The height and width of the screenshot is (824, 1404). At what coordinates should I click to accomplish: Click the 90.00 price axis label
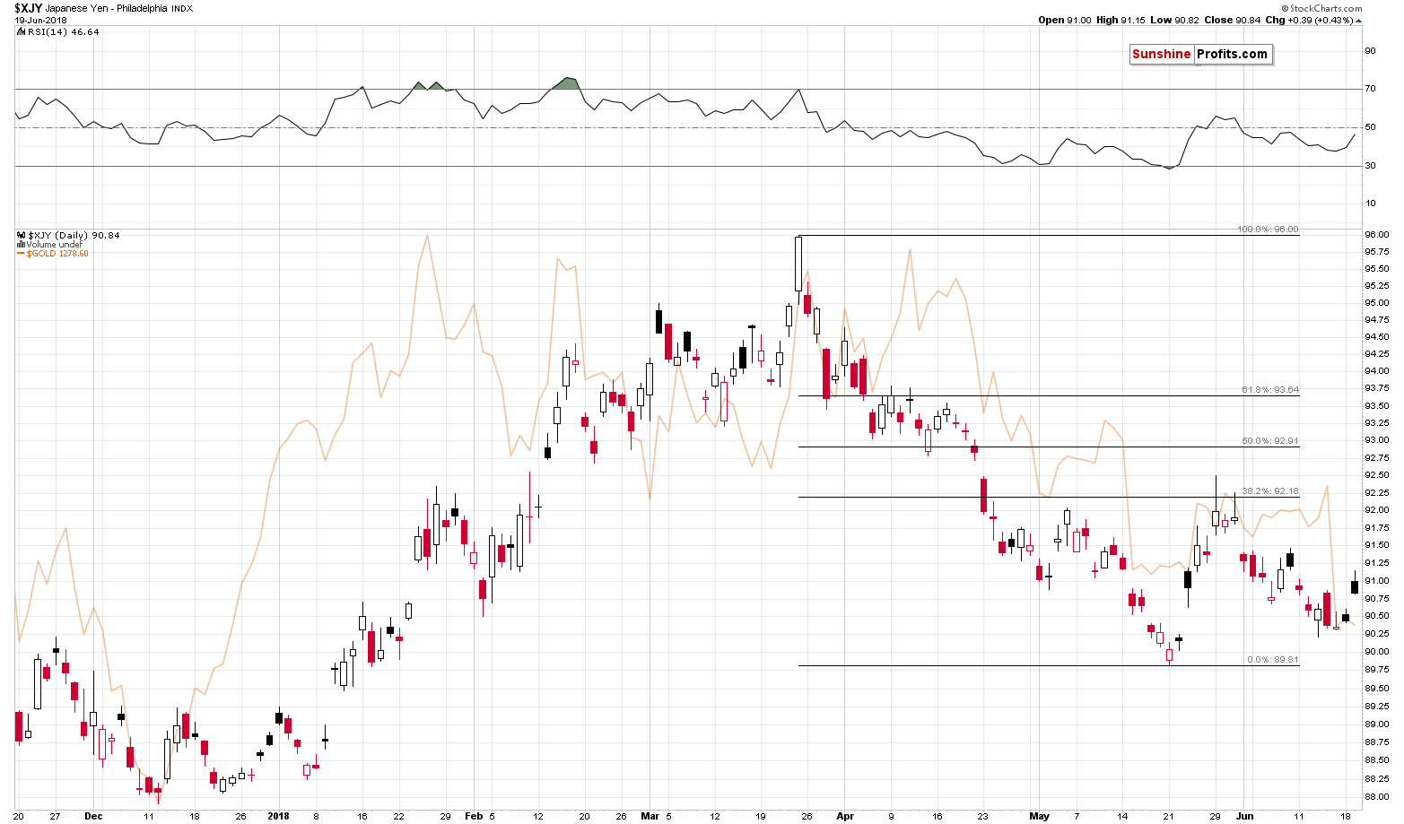(1377, 651)
